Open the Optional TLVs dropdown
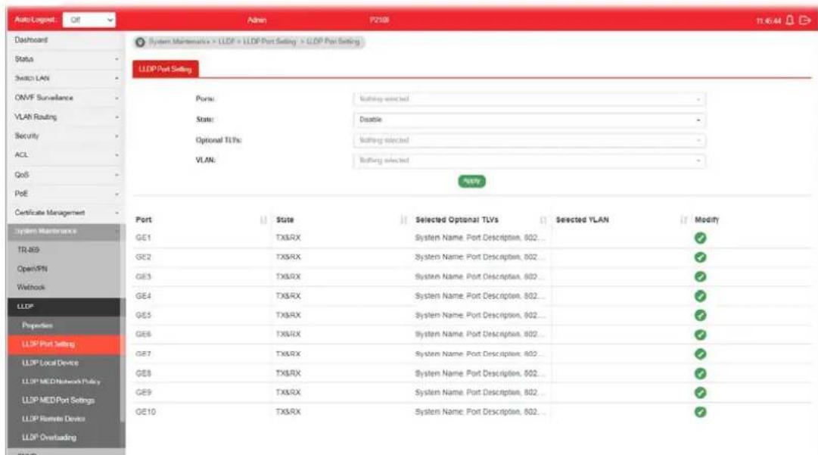Viewport: 818px width, 455px height. tap(529, 140)
